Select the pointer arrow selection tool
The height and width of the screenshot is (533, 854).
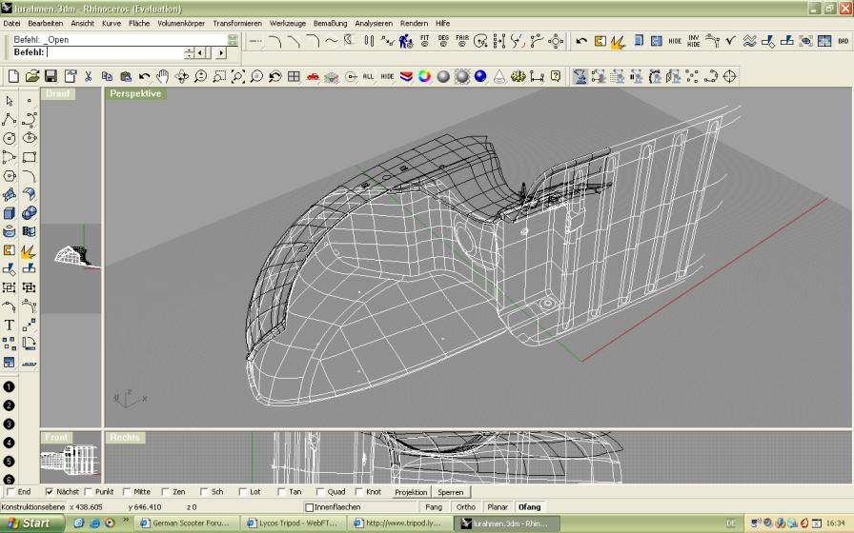(x=10, y=101)
